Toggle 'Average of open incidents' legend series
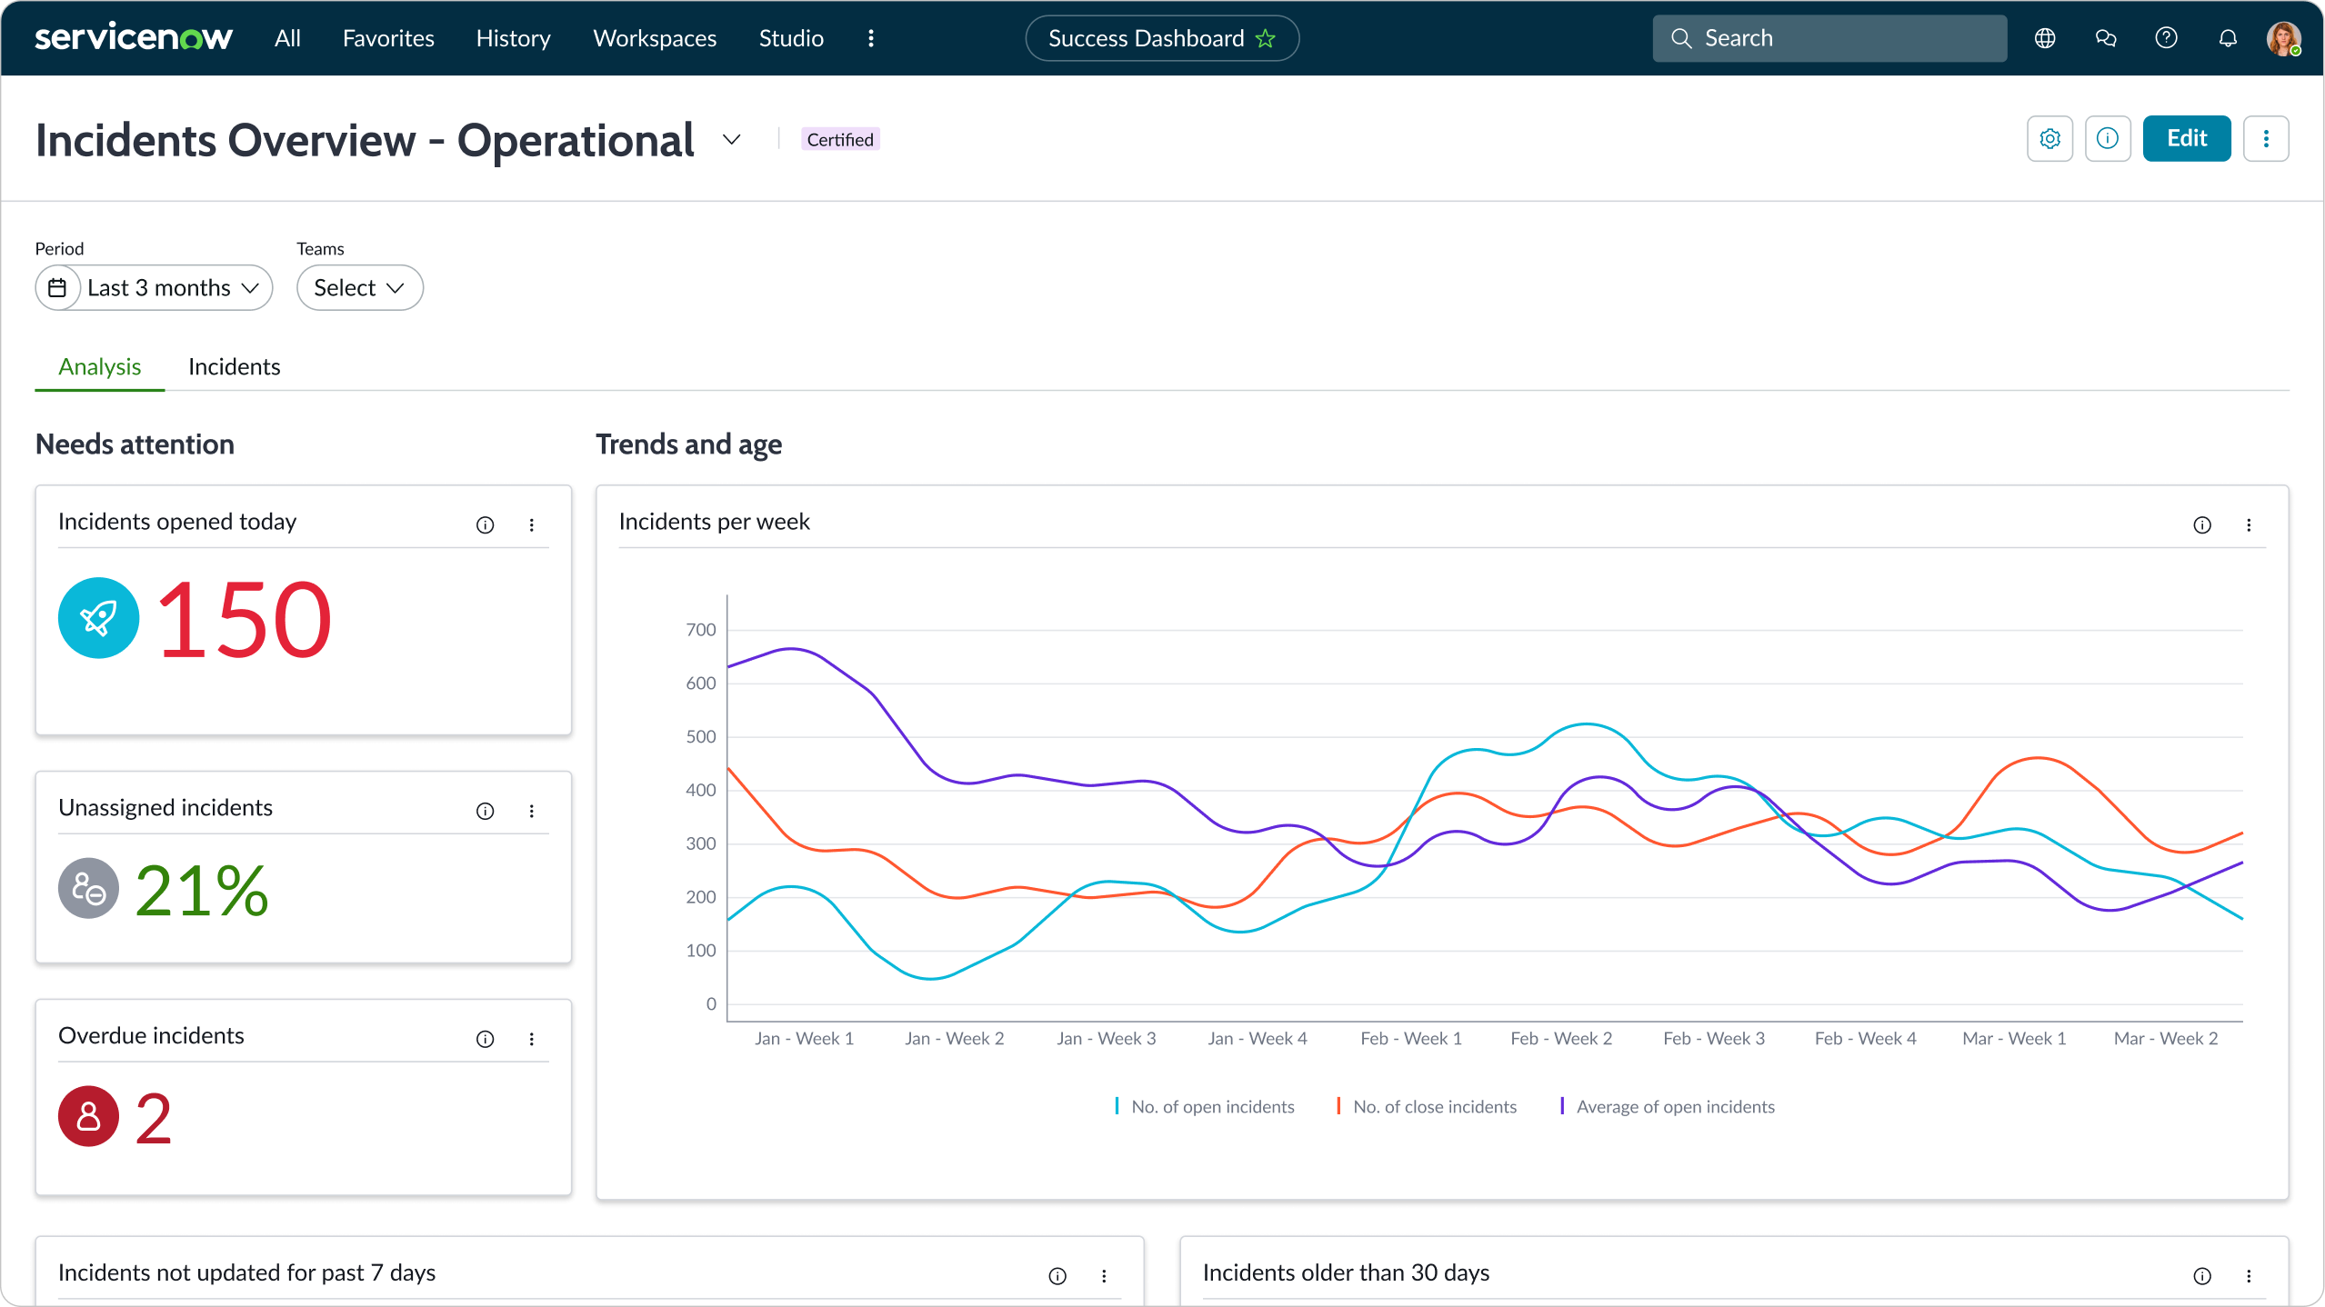The height and width of the screenshot is (1307, 2325). 1669,1106
